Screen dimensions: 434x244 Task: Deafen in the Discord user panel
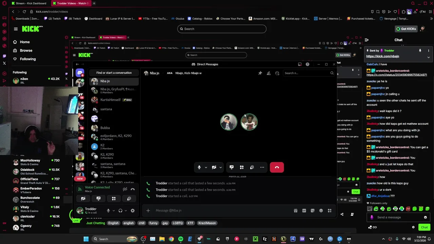[x=120, y=210]
